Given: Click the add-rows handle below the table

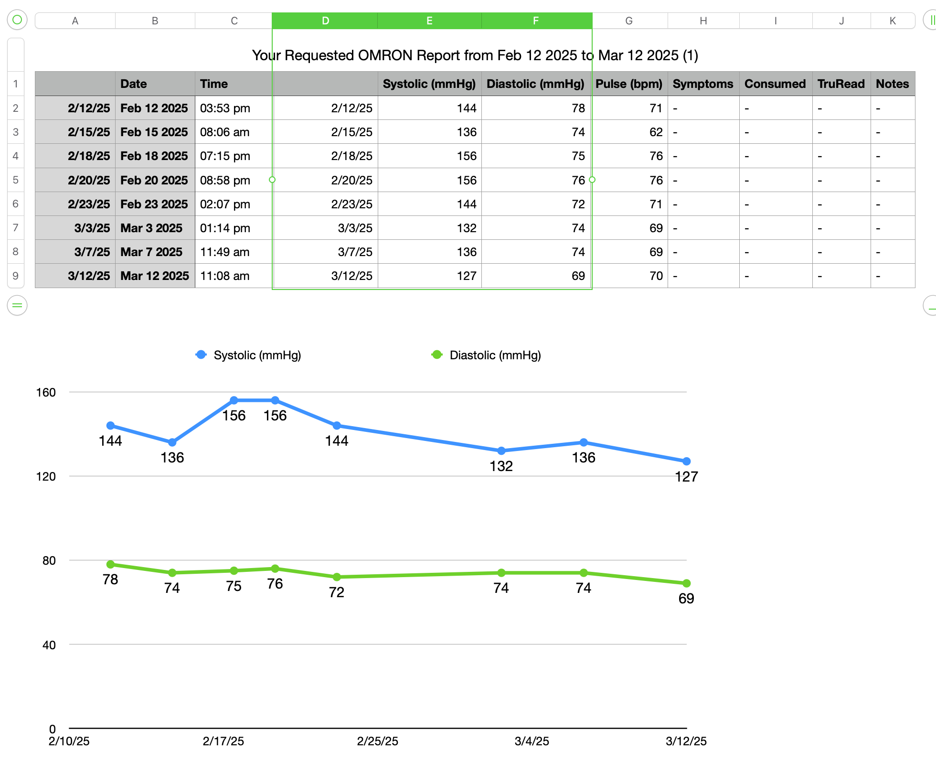Looking at the screenshot, I should click(17, 305).
